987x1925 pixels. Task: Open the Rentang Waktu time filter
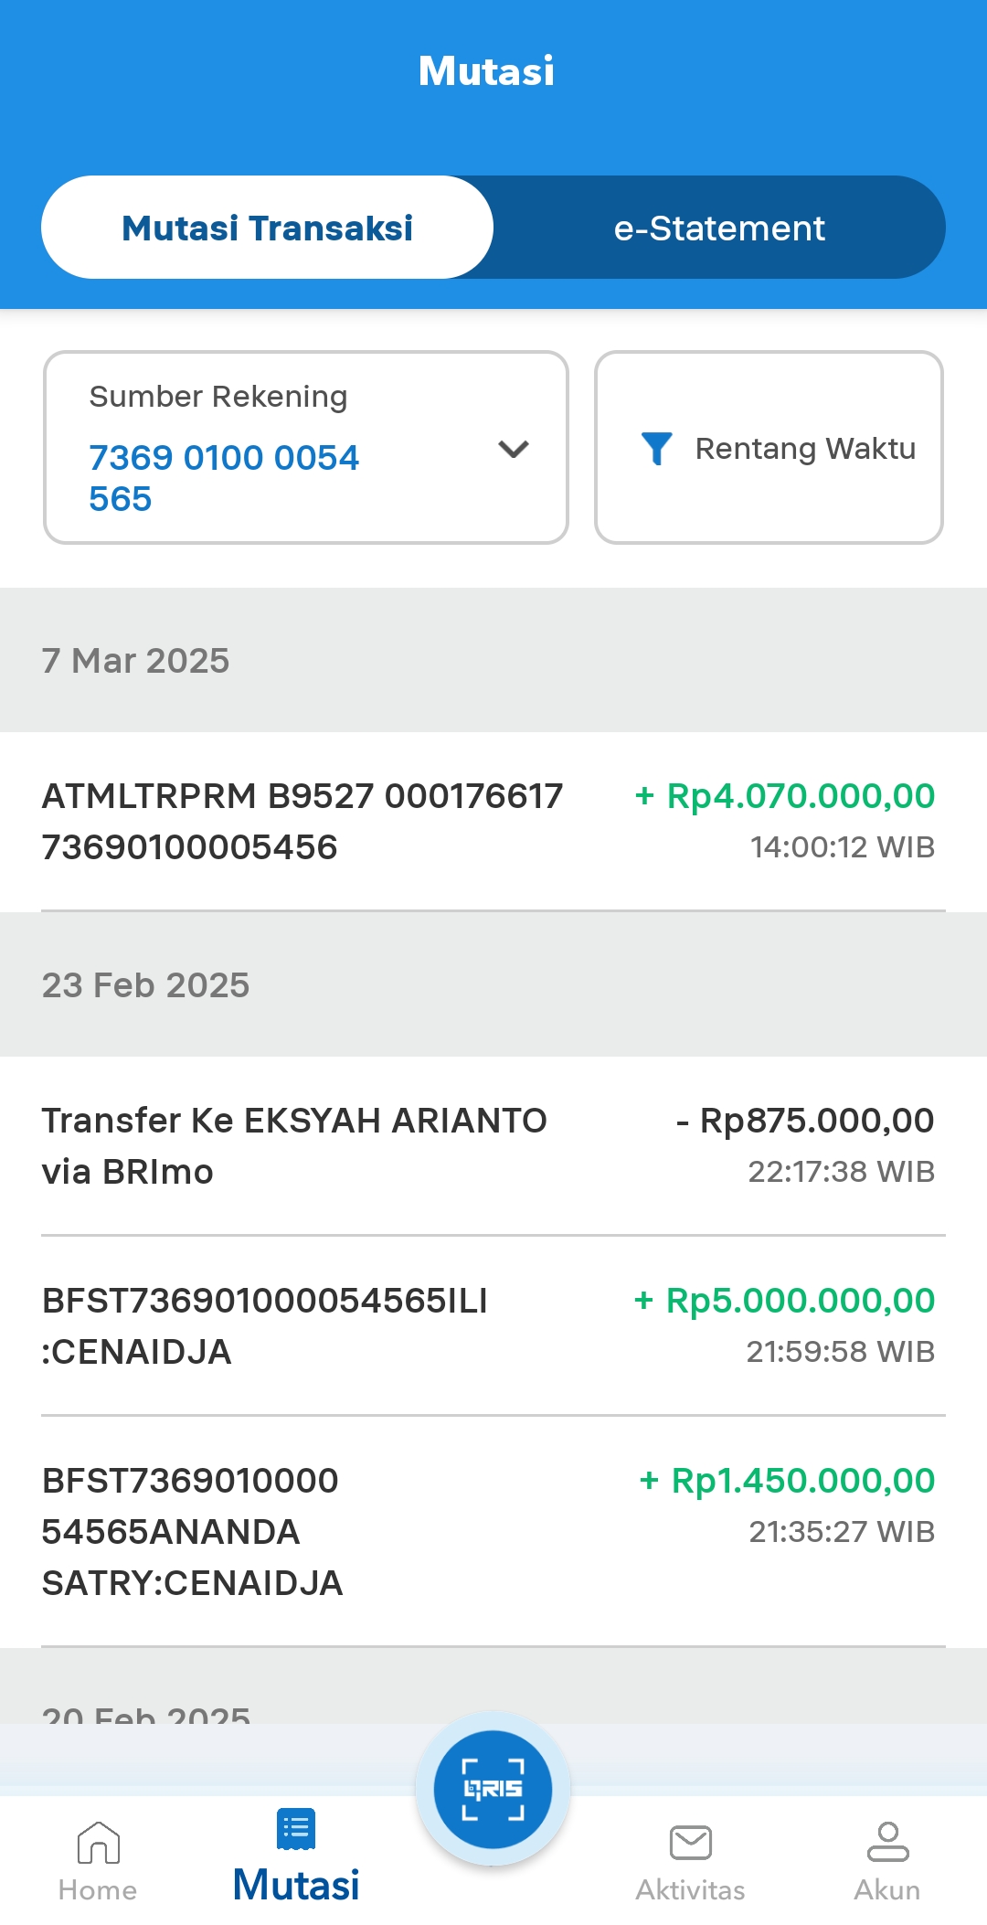[x=804, y=448]
